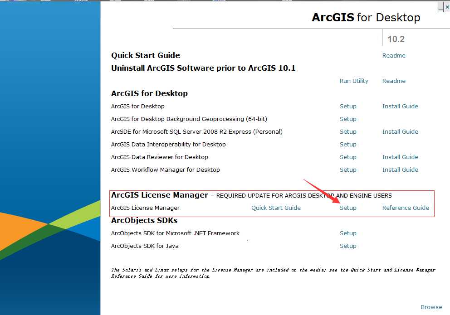The image size is (450, 315).
Task: Click 'ArcObjects SDK for Microsoft .NET Framework' label
Action: [175, 233]
